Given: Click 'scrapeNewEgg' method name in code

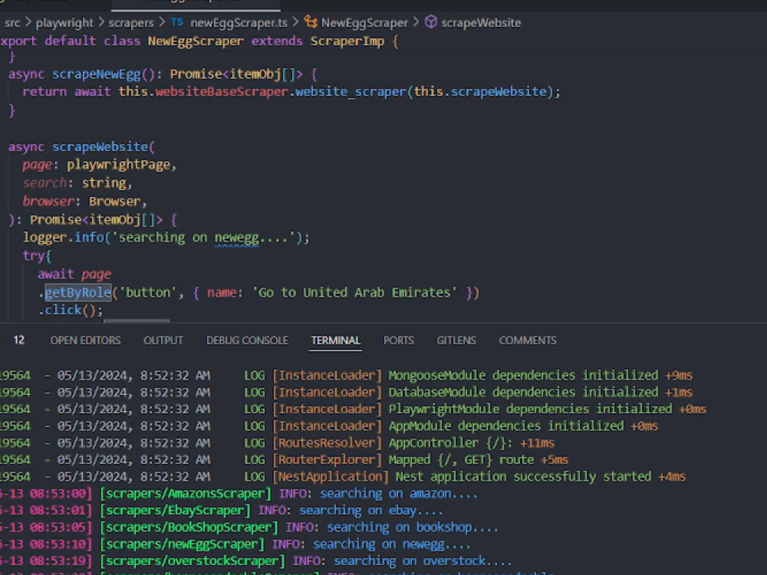Looking at the screenshot, I should (x=97, y=74).
